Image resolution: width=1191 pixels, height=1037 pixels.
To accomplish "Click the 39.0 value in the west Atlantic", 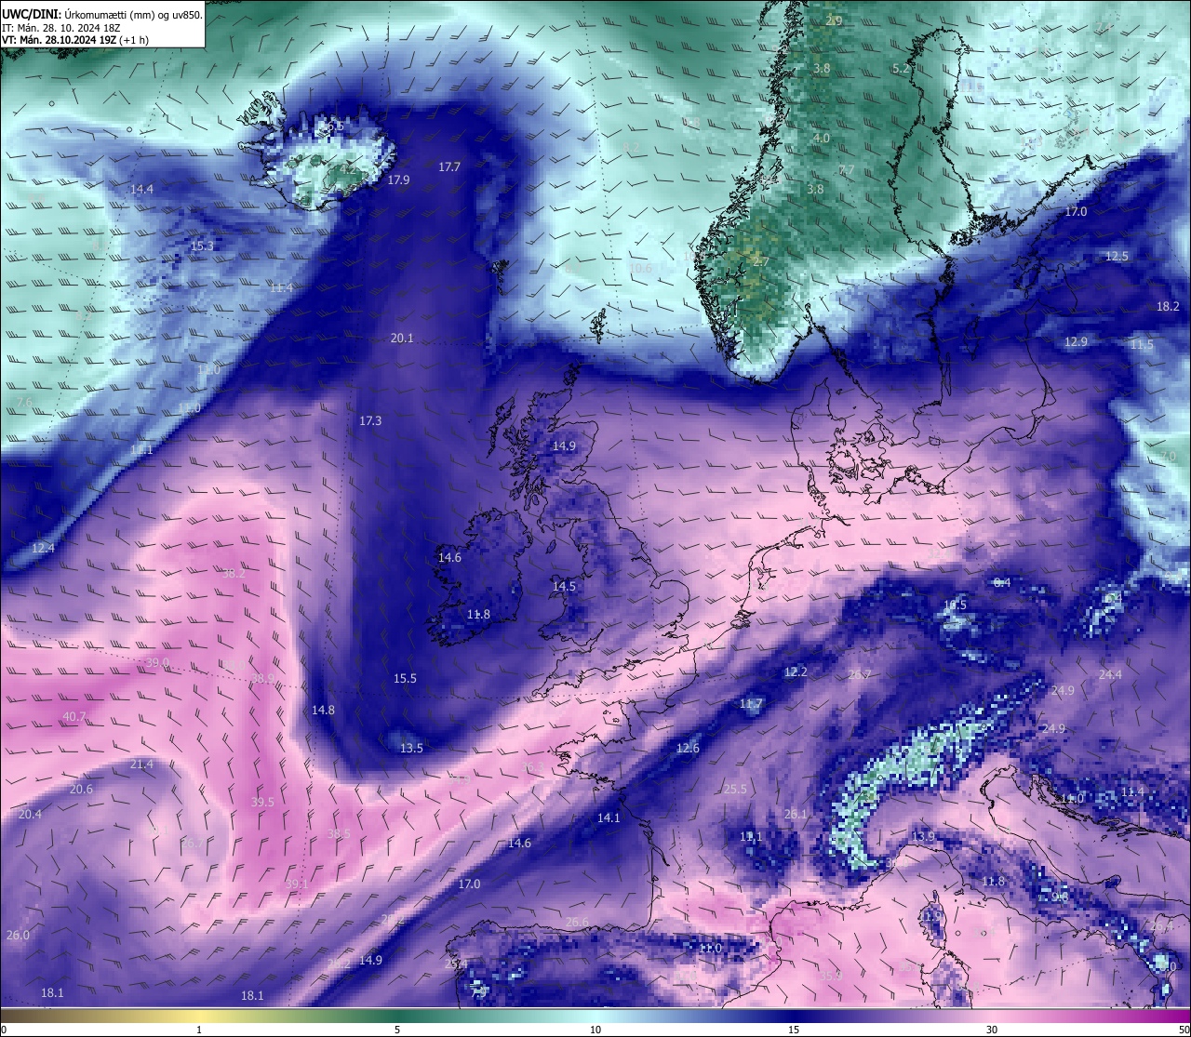I will pyautogui.click(x=157, y=662).
